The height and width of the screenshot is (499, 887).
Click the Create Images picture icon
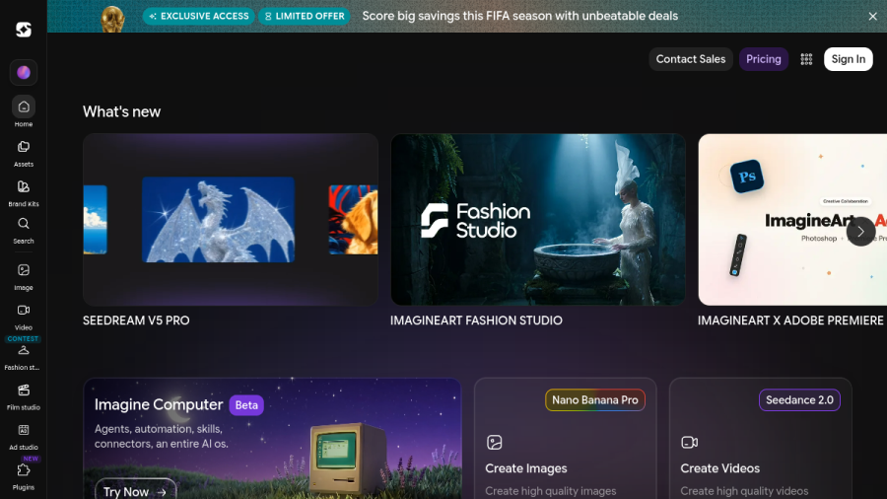[x=495, y=443]
